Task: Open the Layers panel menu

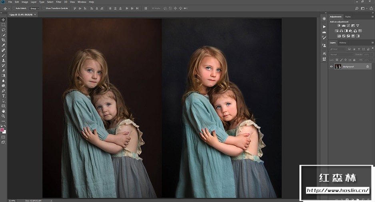Action: point(372,43)
